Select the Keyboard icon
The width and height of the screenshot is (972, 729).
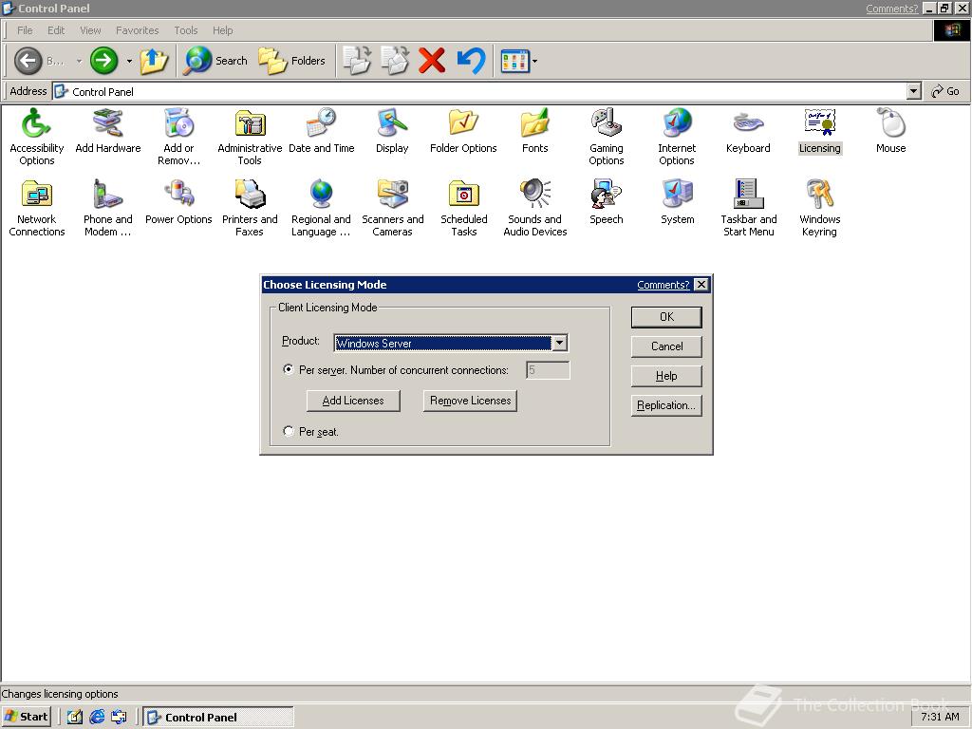coord(748,131)
